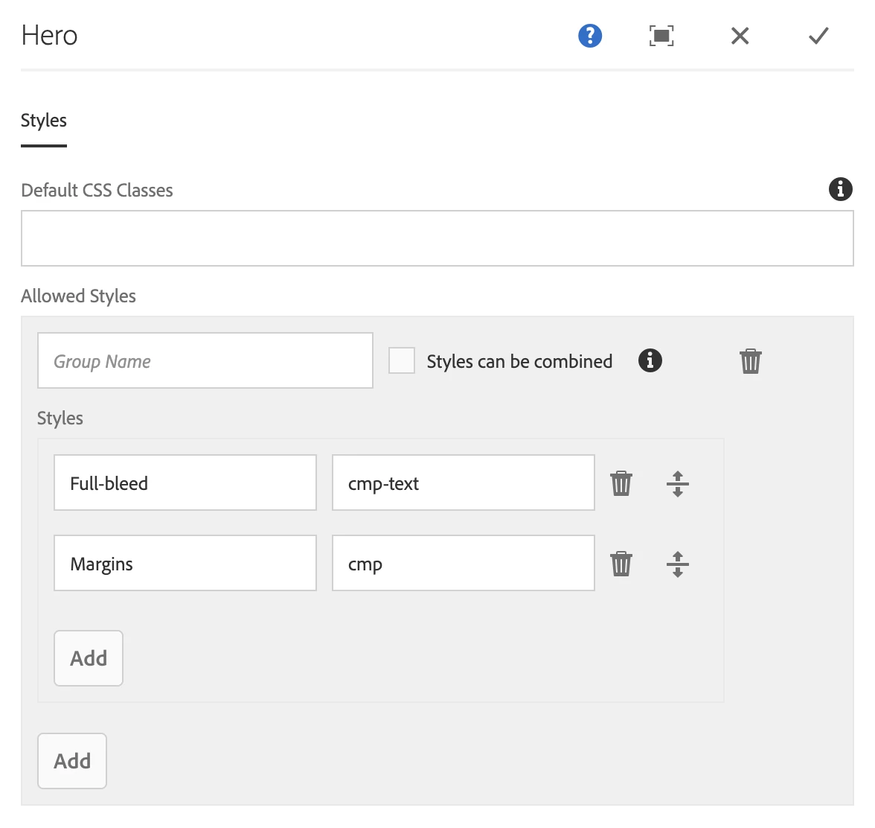Toggle fullscreen dialog mode
875x828 pixels.
661,36
